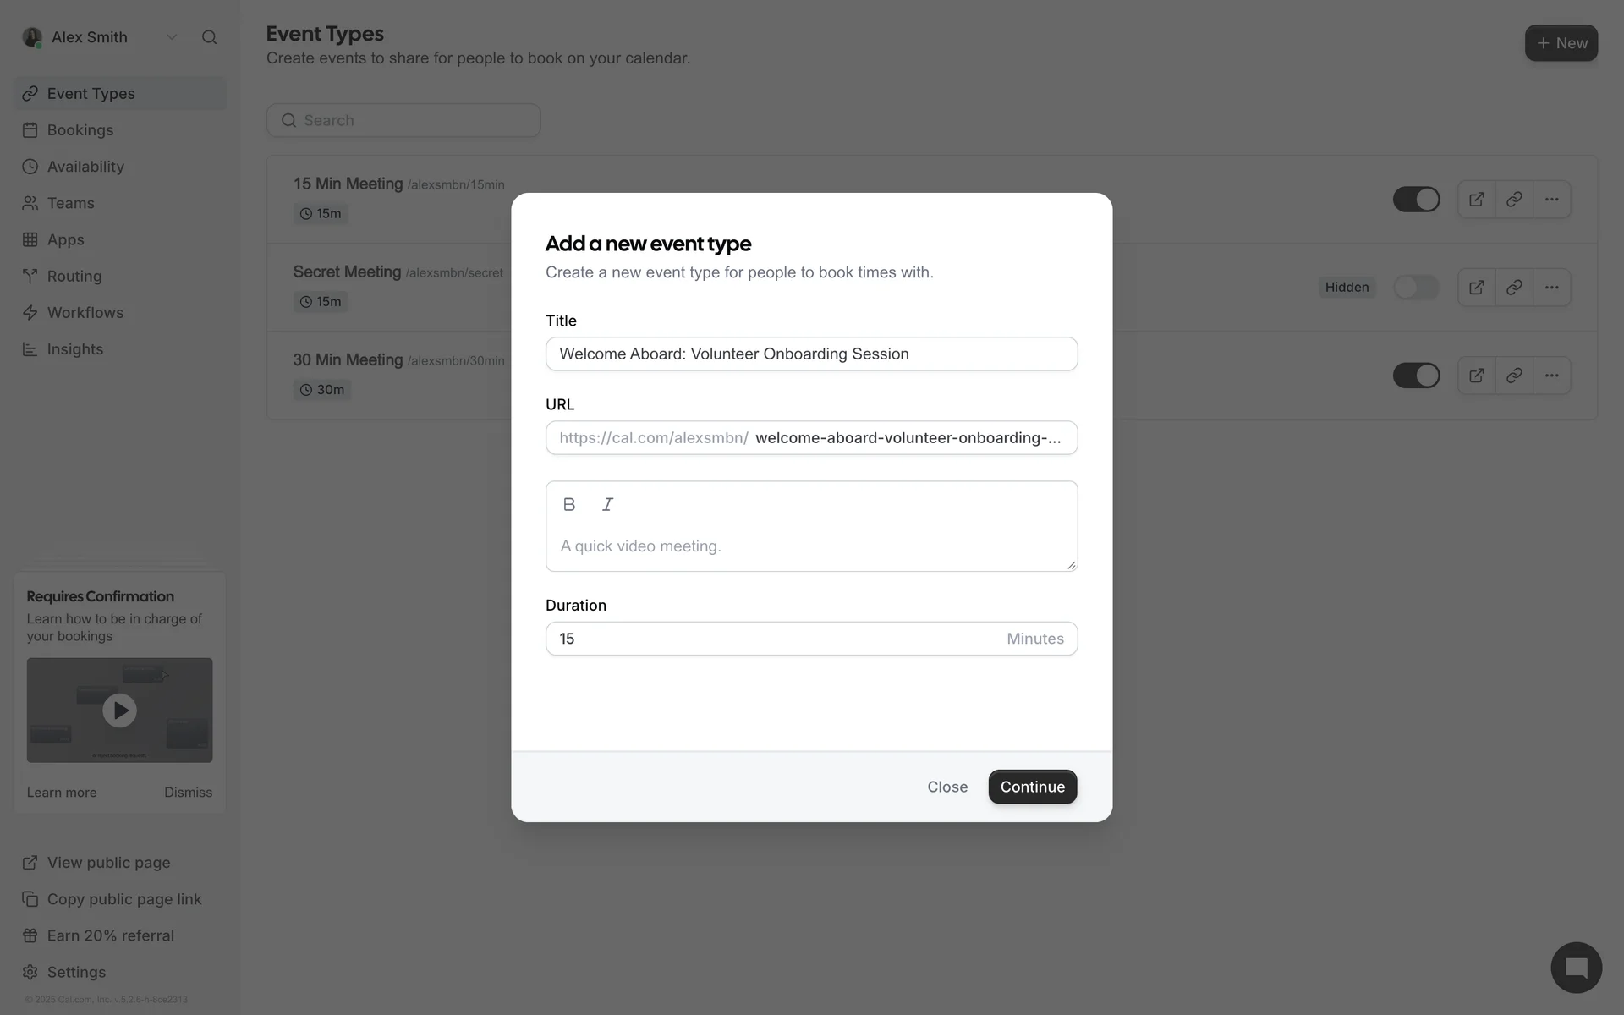Preview the 15 Min Meeting externally
This screenshot has height=1015, width=1624.
[1477, 200]
